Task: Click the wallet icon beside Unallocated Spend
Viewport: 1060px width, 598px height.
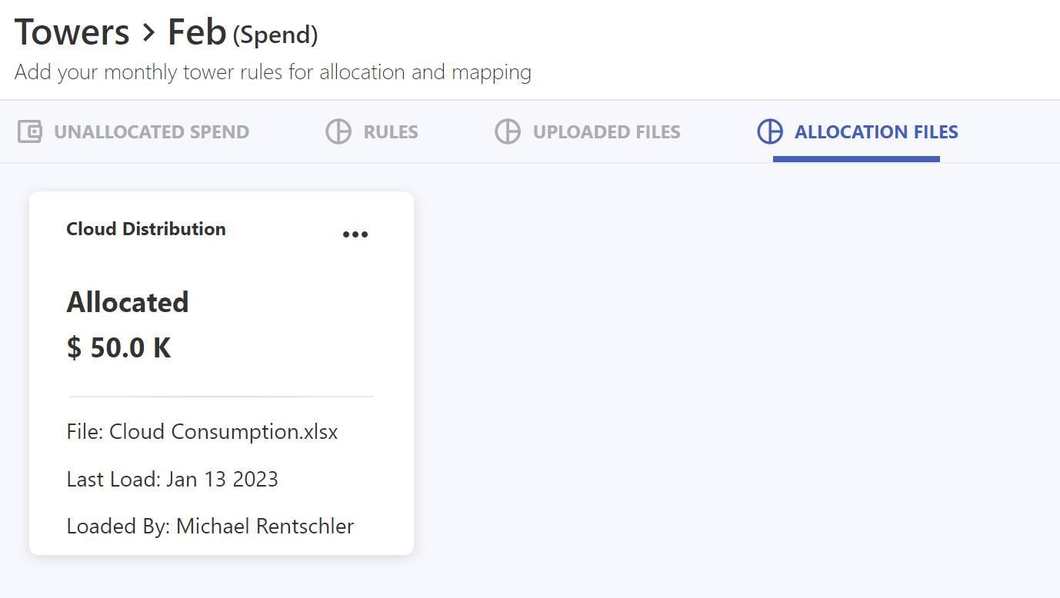Action: tap(30, 131)
